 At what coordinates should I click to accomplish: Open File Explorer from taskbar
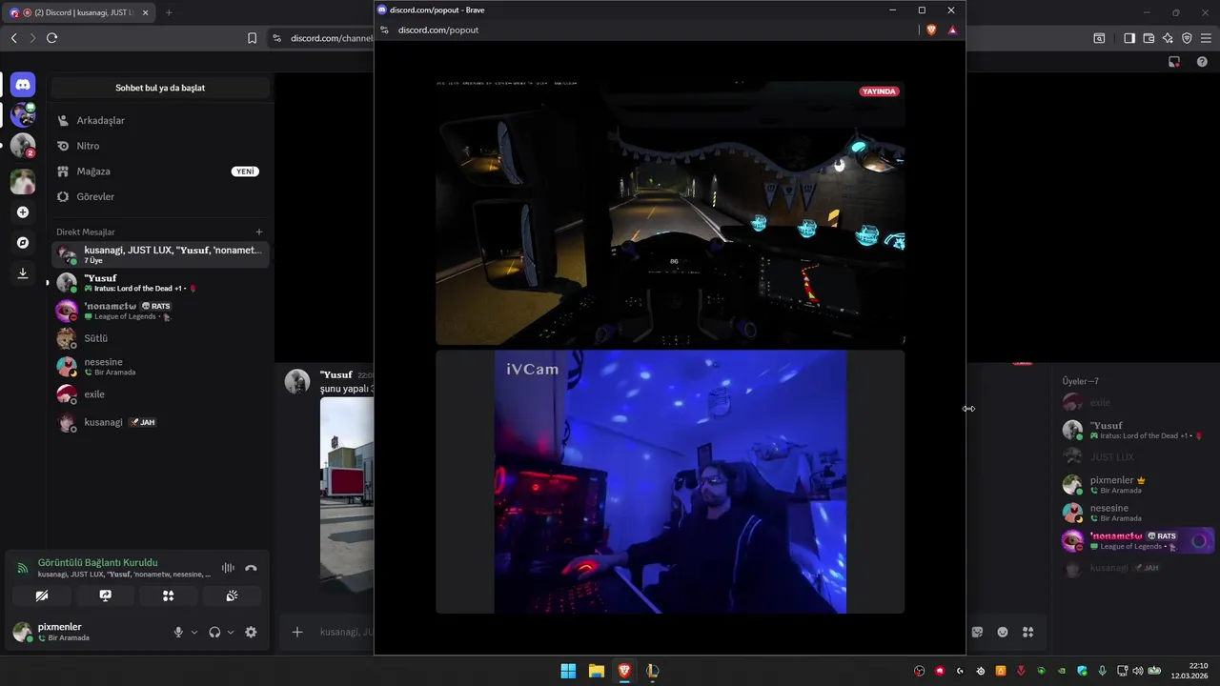(x=597, y=671)
